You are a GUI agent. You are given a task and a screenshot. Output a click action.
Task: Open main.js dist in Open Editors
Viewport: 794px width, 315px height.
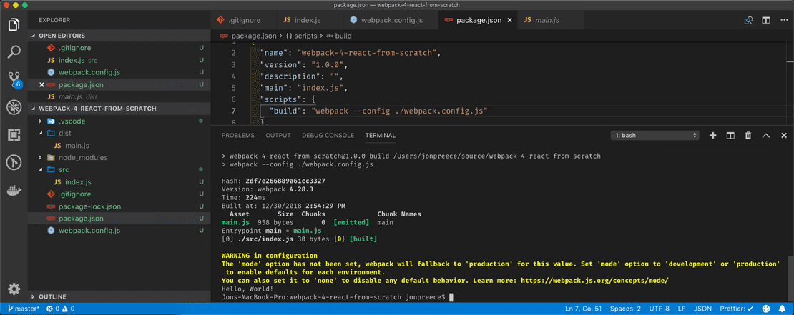click(x=119, y=96)
